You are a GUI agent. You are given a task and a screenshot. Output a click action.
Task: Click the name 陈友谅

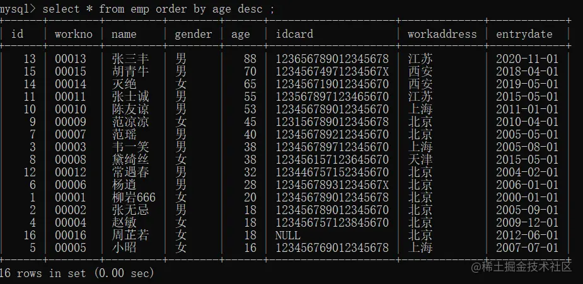[130, 109]
